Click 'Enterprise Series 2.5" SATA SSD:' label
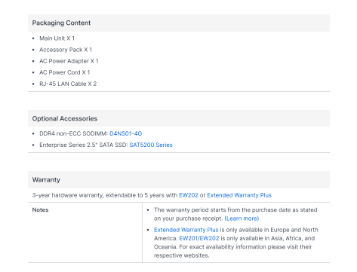This screenshot has height=272, width=357. [x=84, y=145]
